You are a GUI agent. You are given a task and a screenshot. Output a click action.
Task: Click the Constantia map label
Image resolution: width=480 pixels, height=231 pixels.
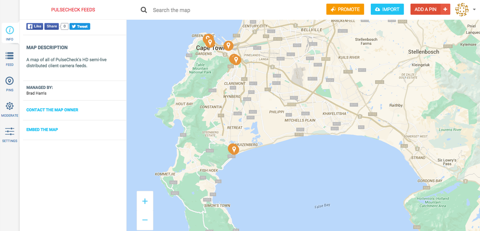(211, 107)
